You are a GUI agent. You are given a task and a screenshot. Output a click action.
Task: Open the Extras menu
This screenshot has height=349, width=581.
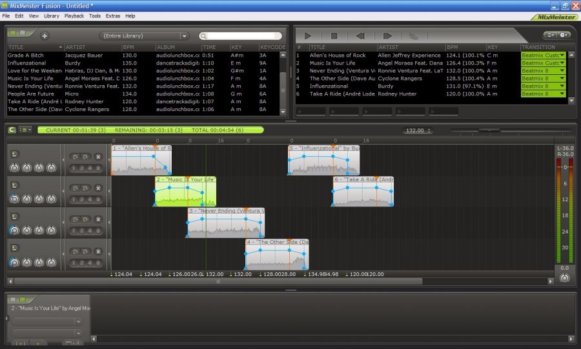(x=112, y=16)
